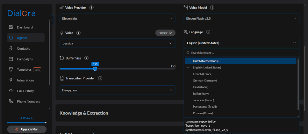Open the Voice Provider Elevenlabs dropdown

[x=117, y=18]
